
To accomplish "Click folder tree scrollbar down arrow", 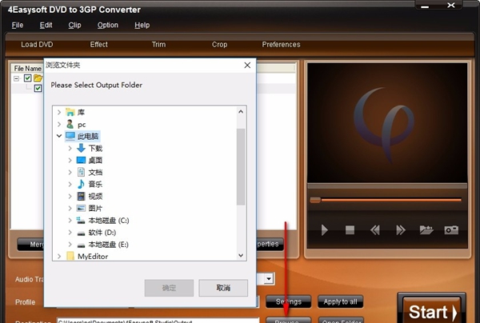I will [241, 255].
